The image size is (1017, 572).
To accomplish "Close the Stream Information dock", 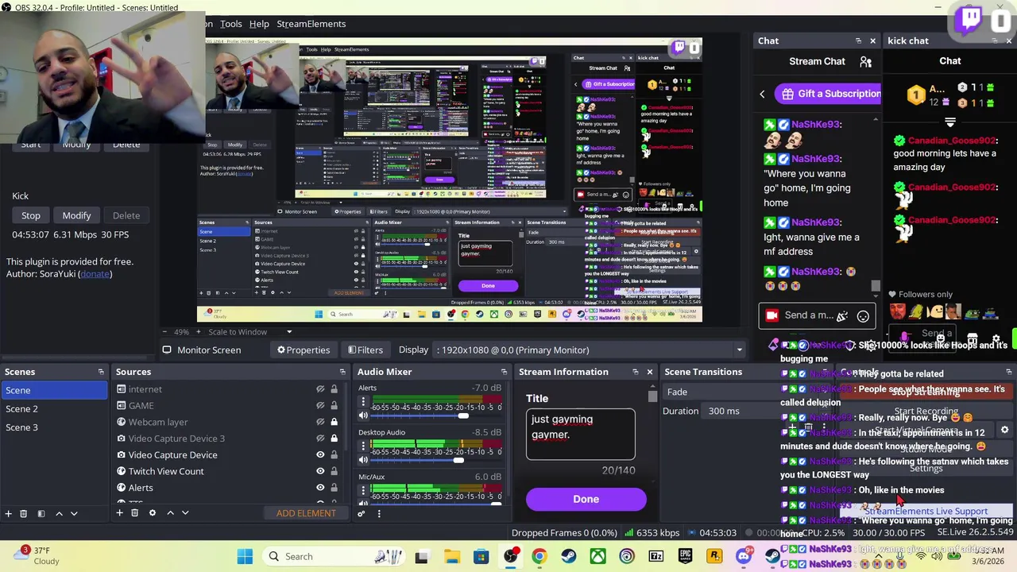I will [649, 372].
